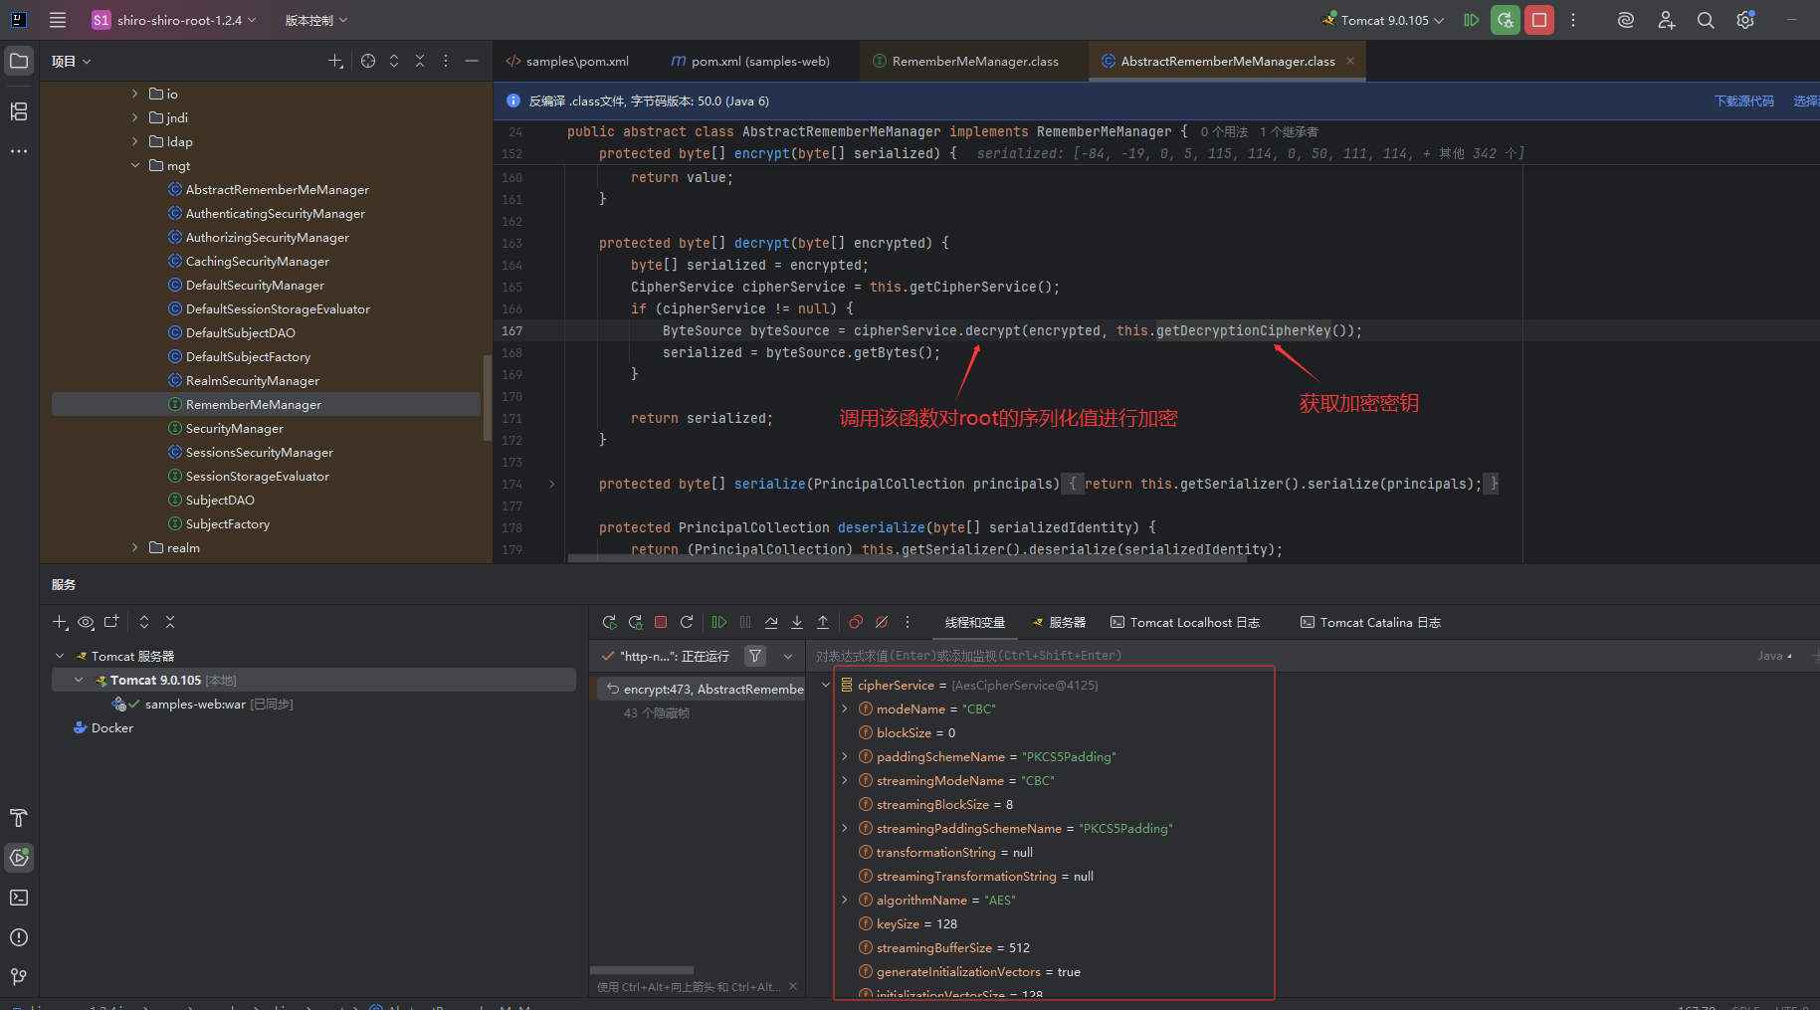1820x1010 pixels.
Task: Toggle Mute Breakpoints in the debug toolbar
Action: tap(882, 622)
